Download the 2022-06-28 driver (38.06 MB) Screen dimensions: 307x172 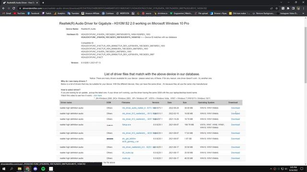tap(236, 108)
